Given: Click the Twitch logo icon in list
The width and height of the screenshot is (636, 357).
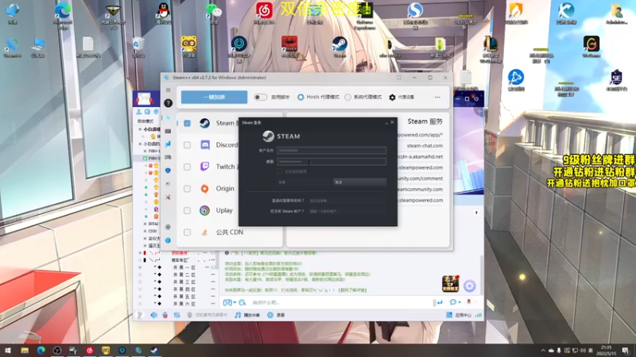Looking at the screenshot, I should tap(205, 167).
